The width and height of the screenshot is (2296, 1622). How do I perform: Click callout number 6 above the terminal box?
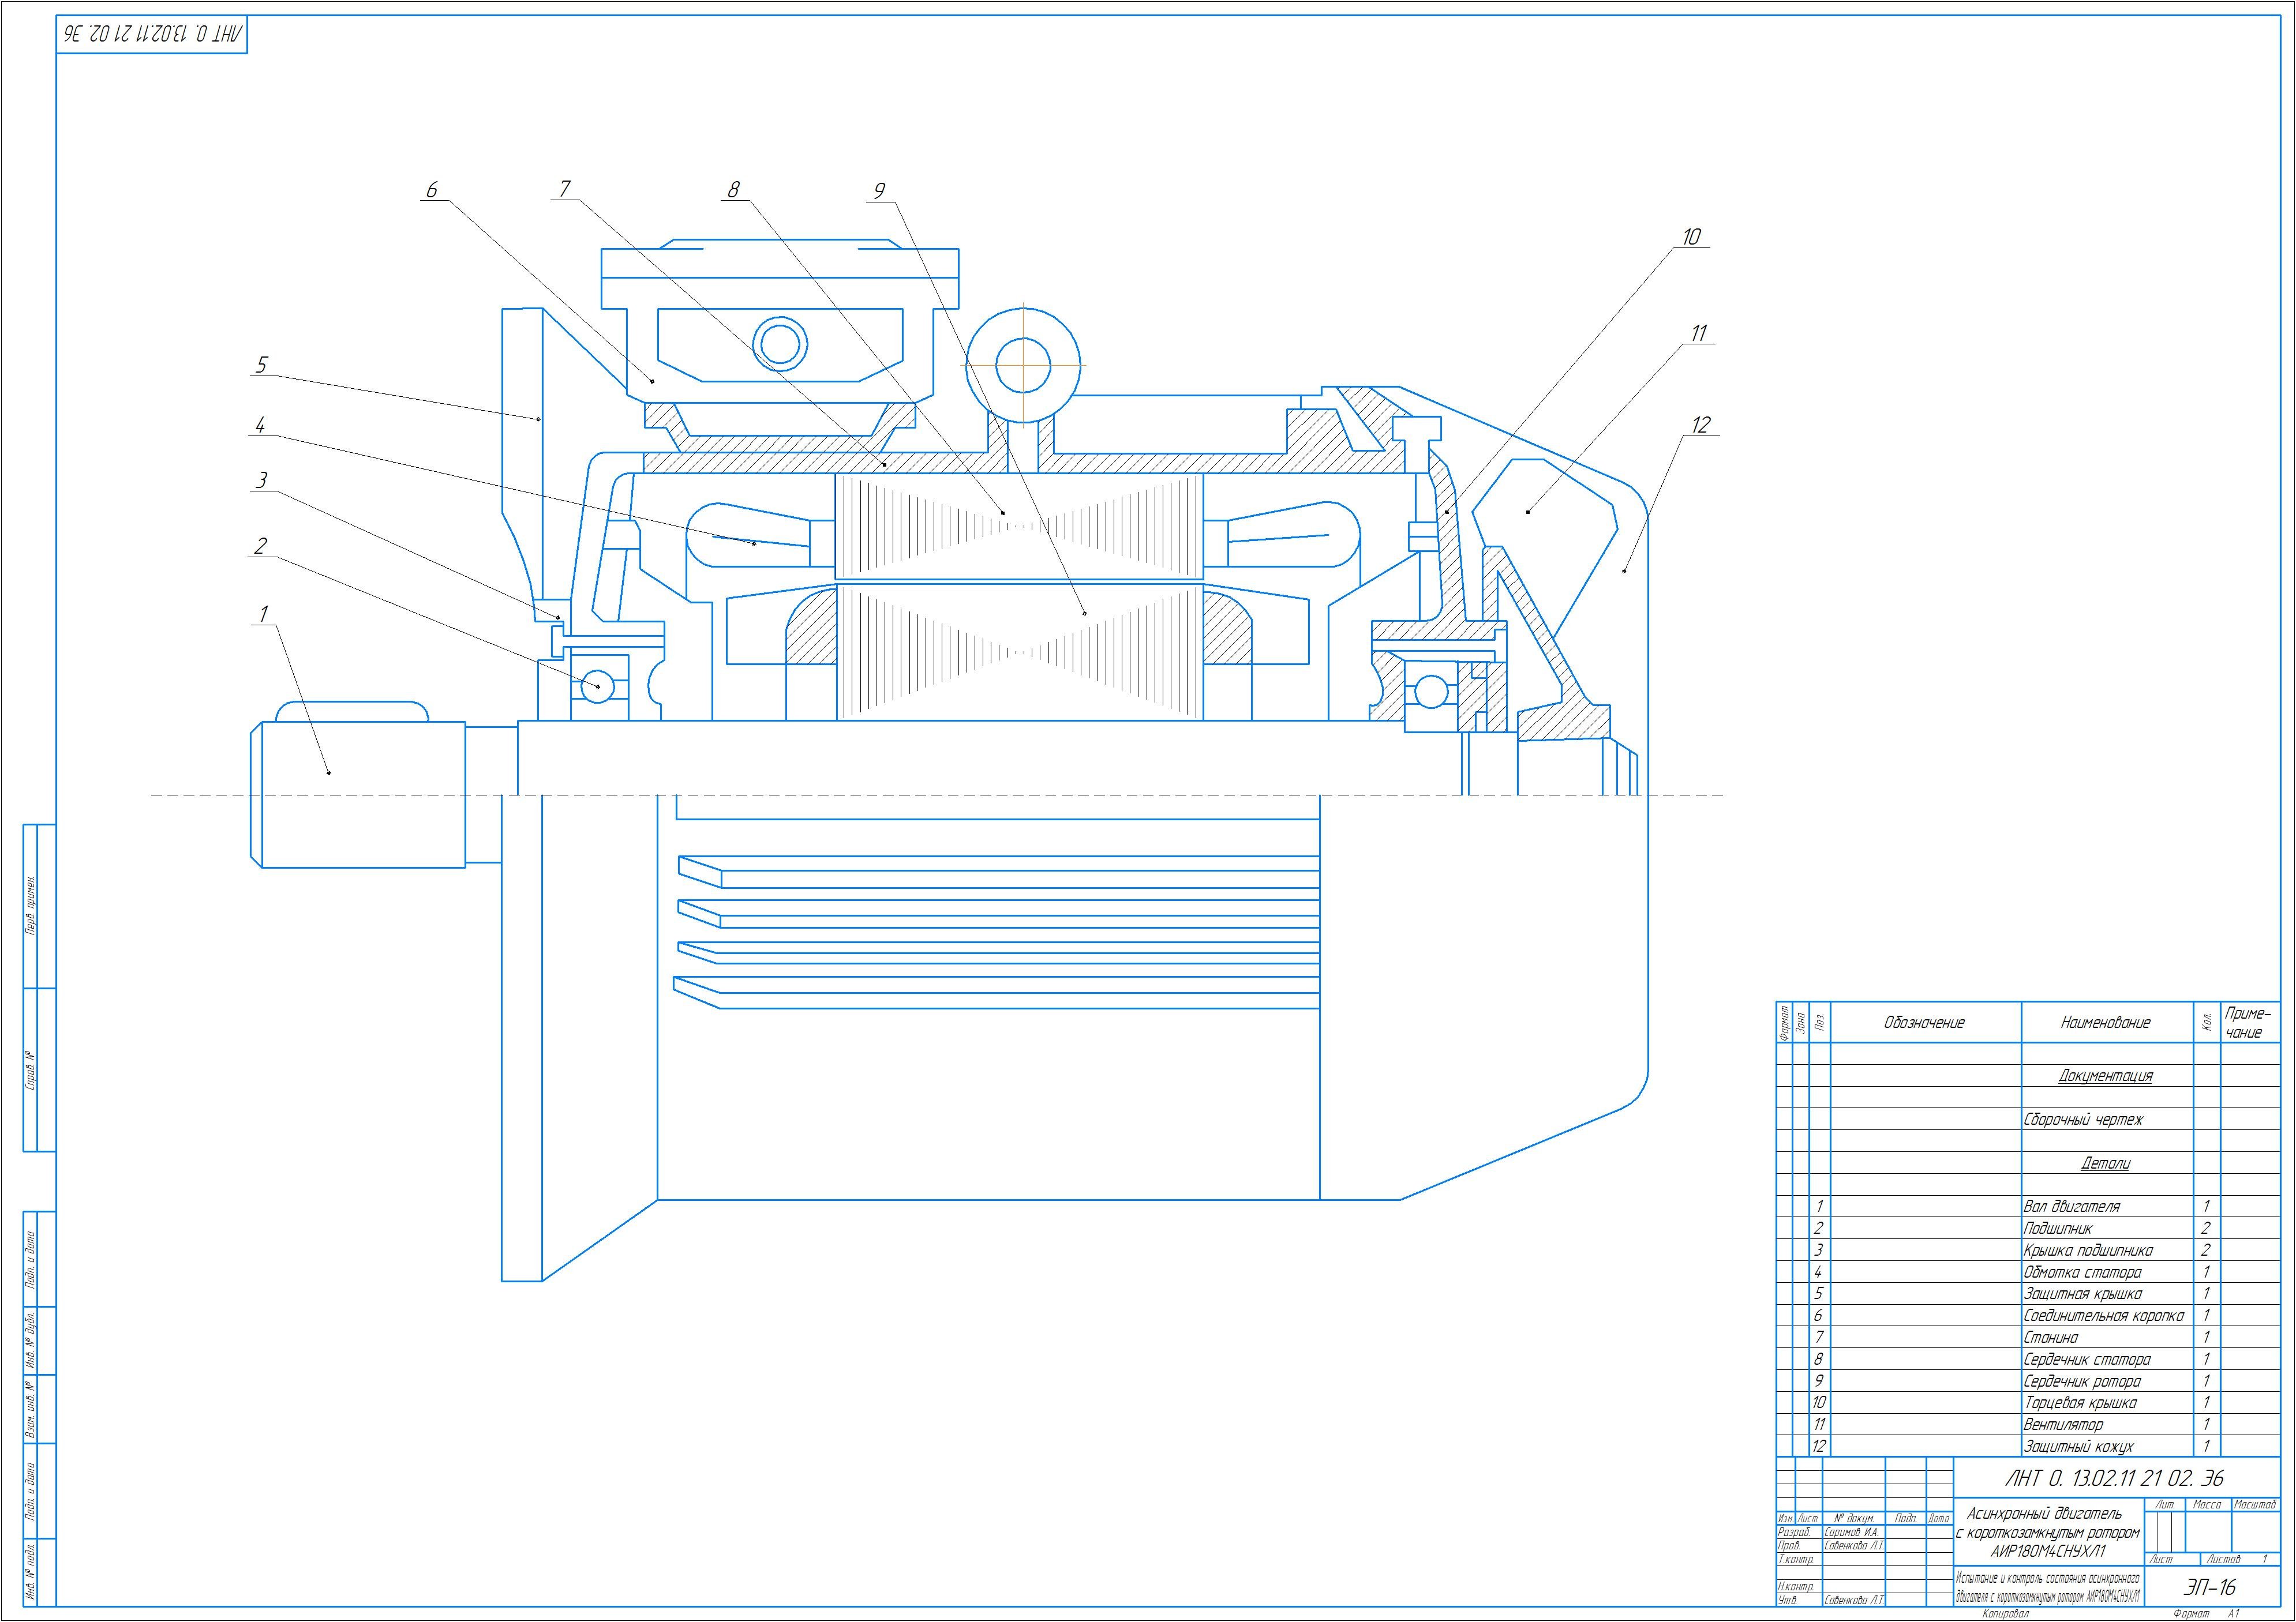point(432,190)
